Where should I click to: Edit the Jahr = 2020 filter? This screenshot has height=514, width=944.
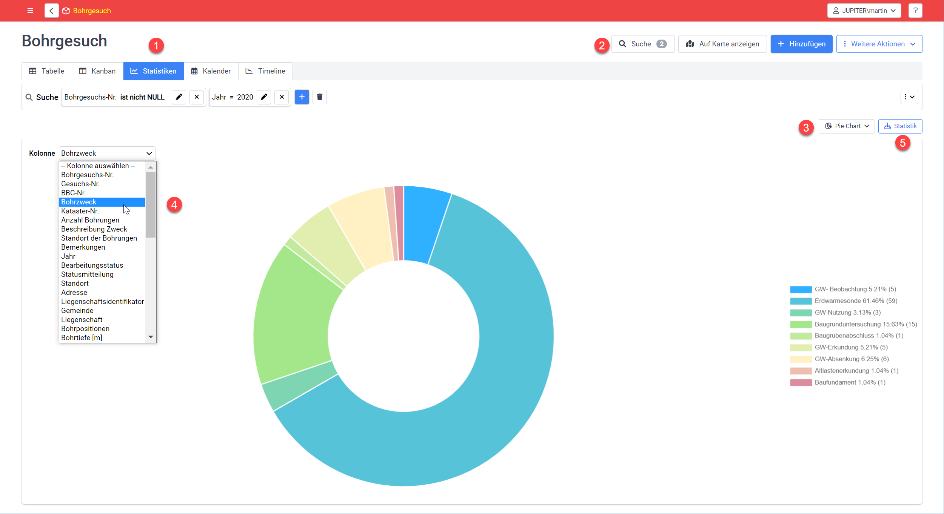click(x=264, y=97)
